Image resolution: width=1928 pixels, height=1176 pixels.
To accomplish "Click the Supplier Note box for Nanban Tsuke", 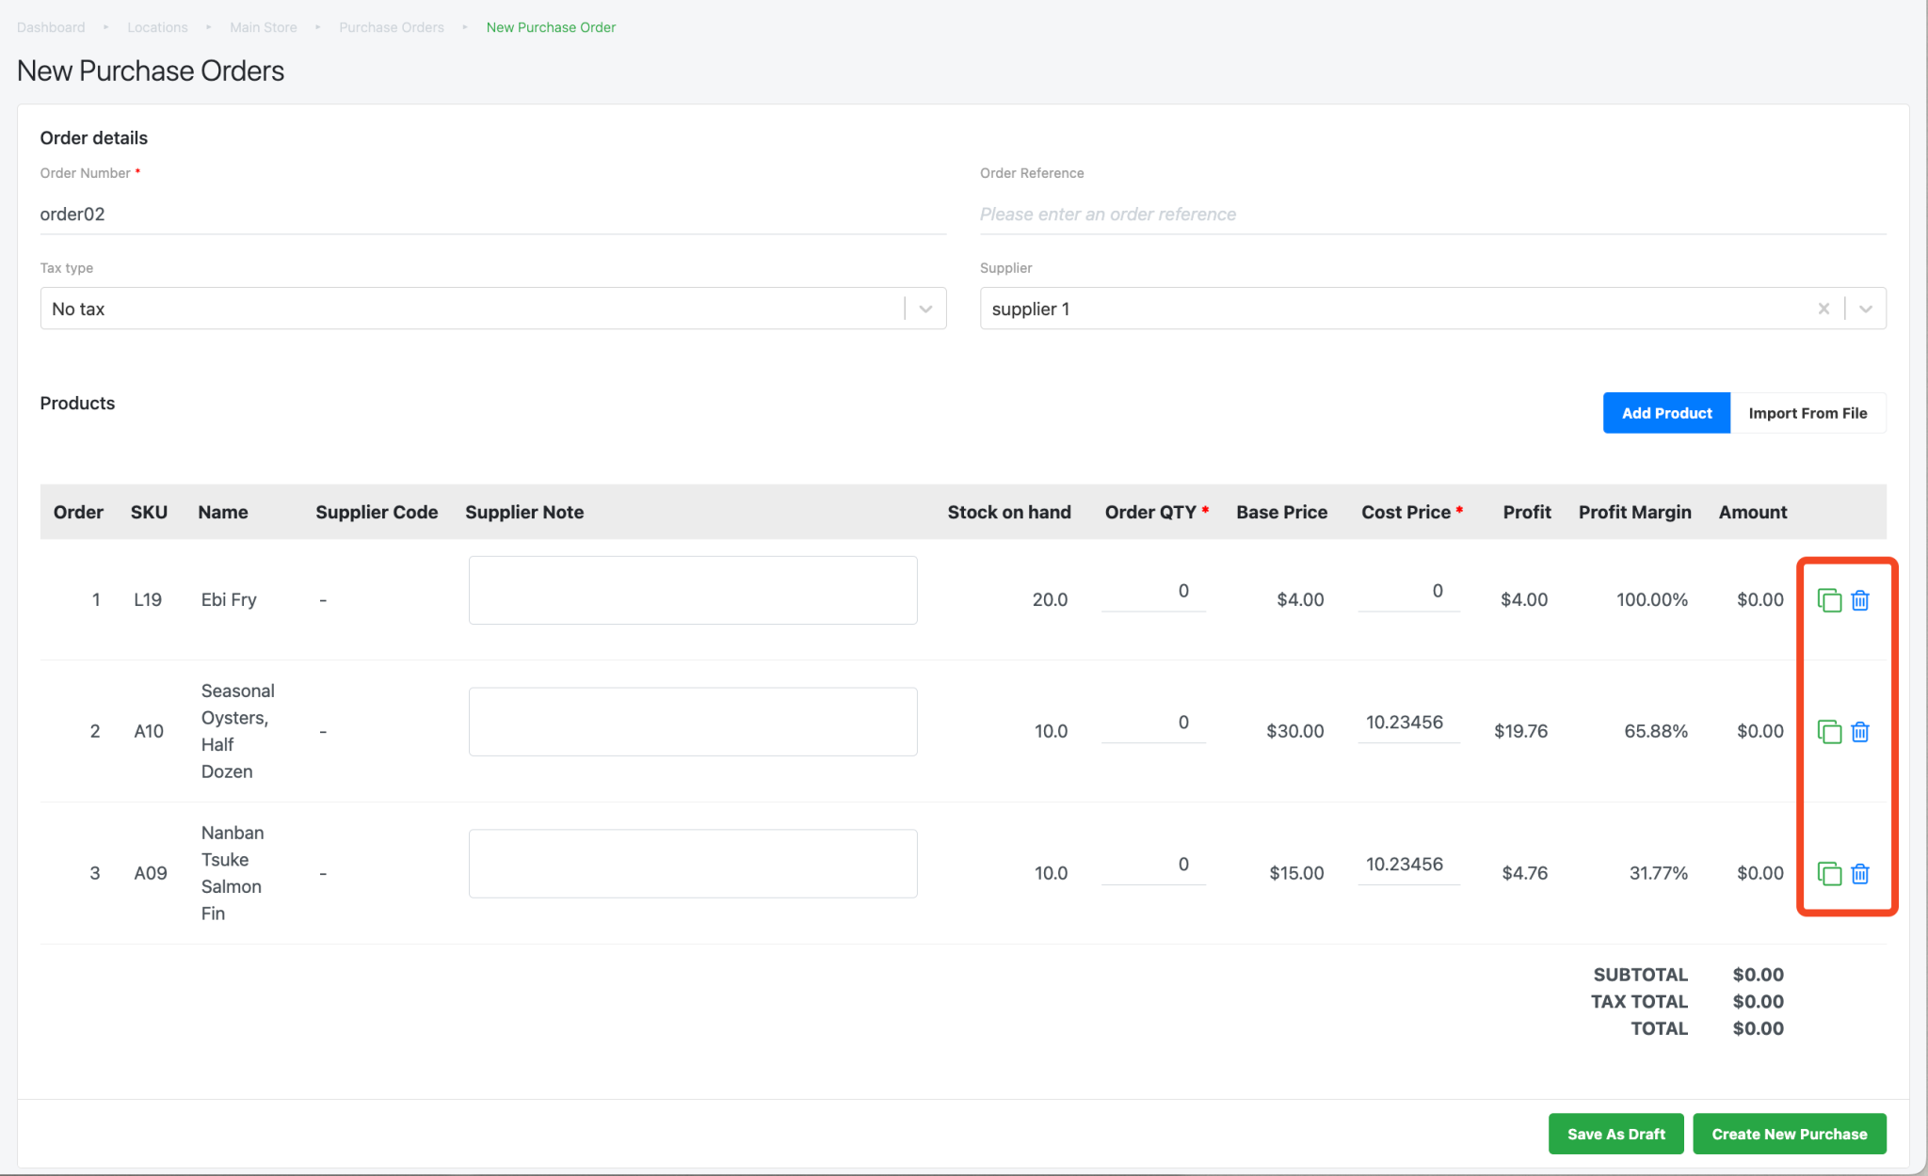I will [692, 863].
